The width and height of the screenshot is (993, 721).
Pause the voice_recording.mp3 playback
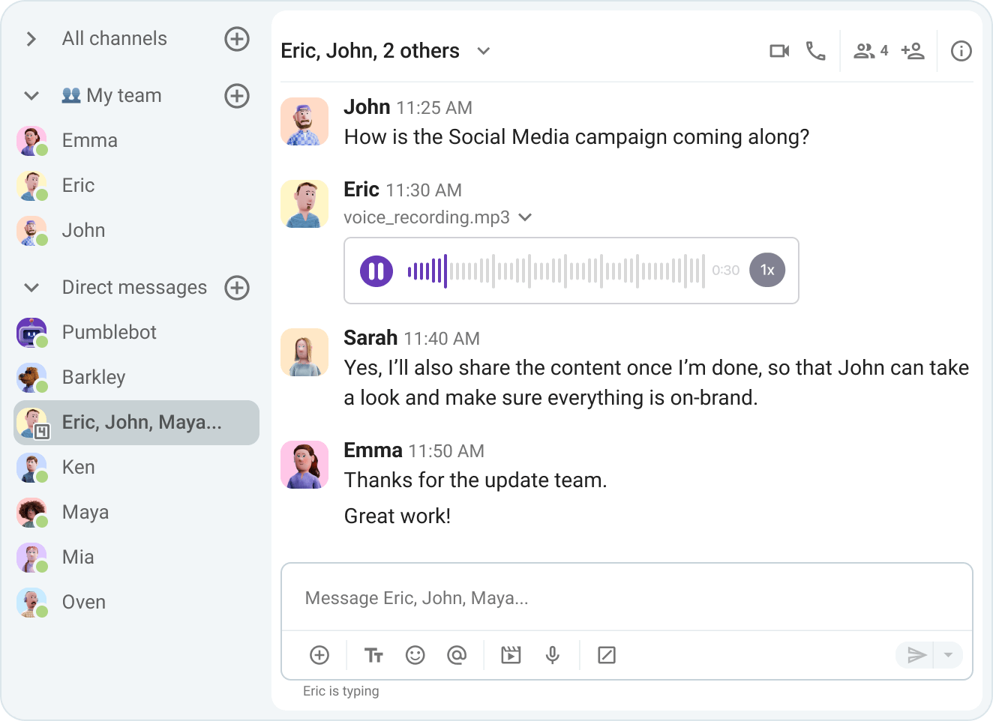point(376,271)
